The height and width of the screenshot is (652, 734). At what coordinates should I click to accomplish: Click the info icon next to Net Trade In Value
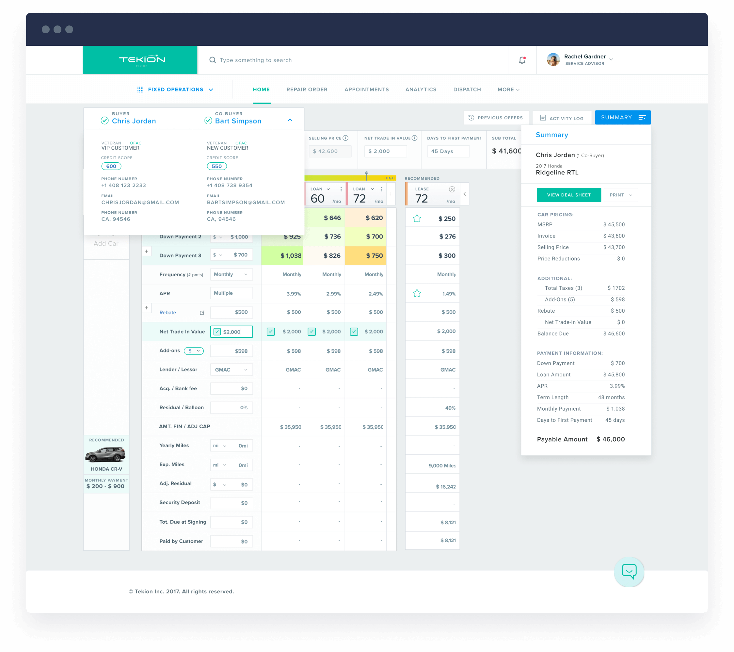[x=415, y=138]
